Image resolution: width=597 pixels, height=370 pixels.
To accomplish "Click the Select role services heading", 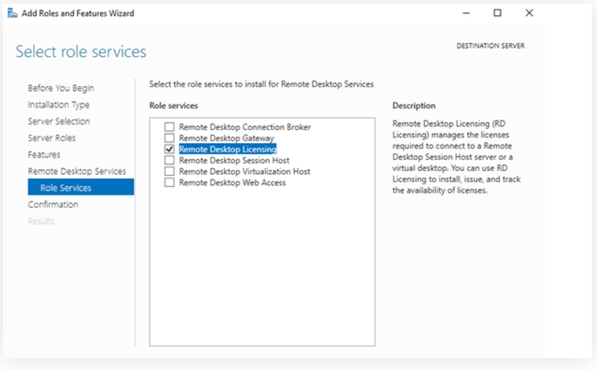I will [81, 52].
